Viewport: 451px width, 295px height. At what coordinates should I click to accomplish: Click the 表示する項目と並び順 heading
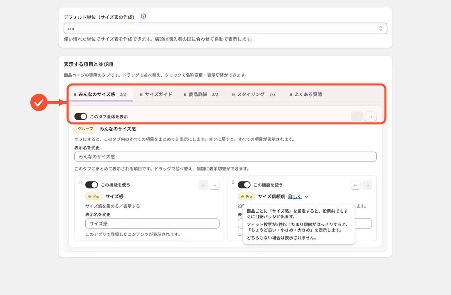(x=88, y=64)
